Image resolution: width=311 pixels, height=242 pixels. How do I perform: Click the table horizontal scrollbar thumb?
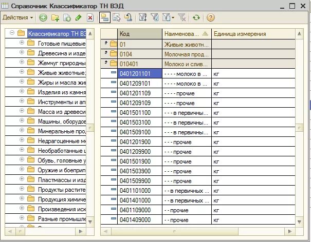175,231
